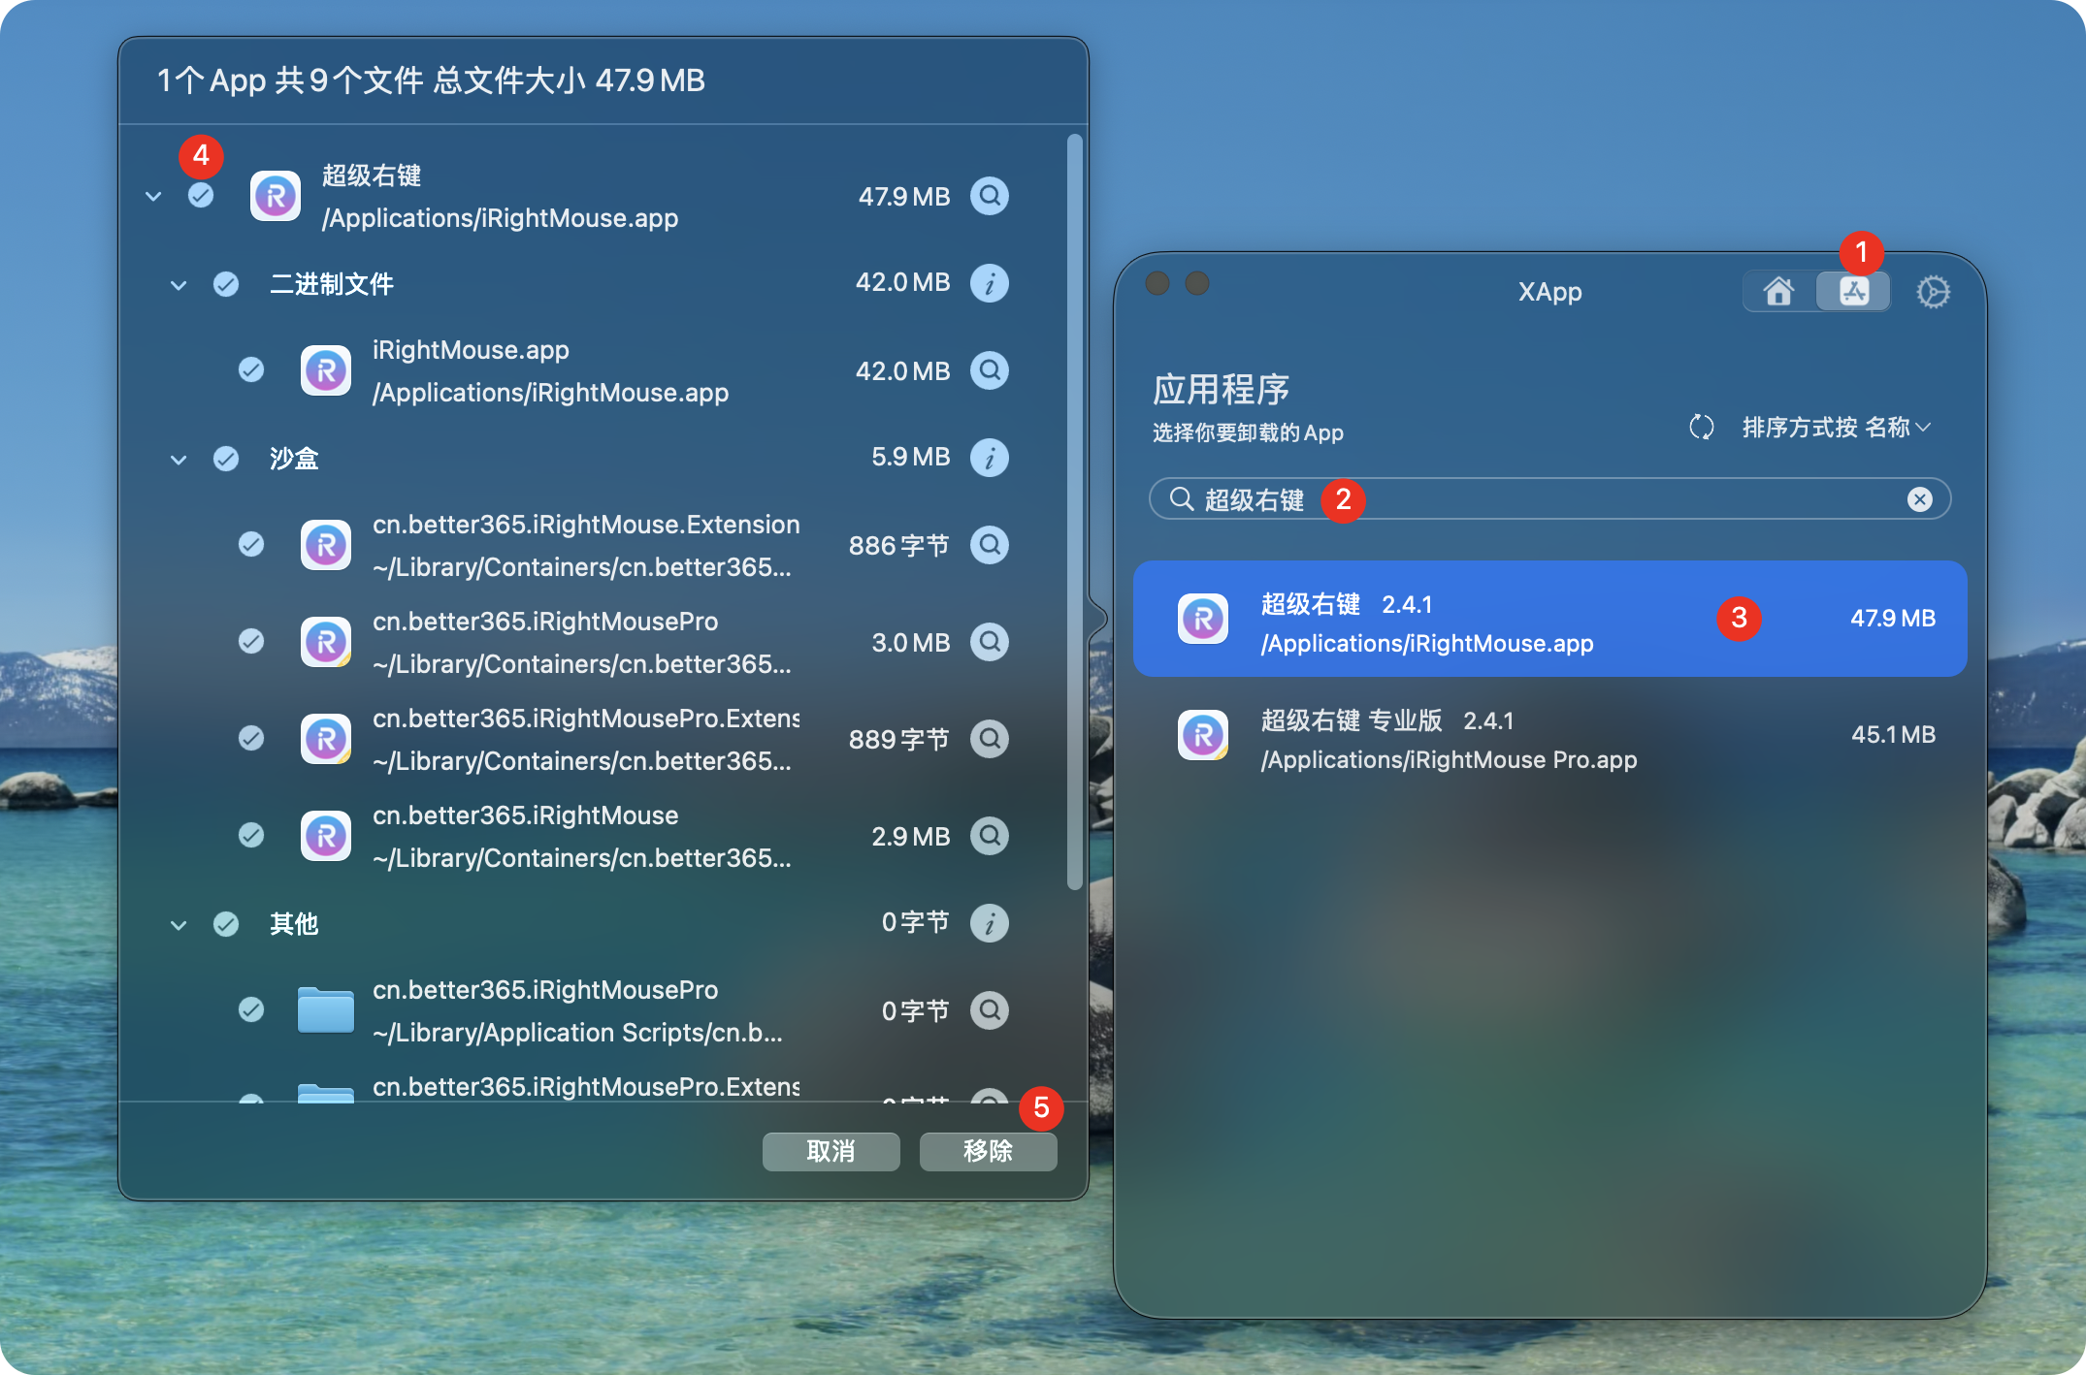
Task: Collapse the 二进制文件 section
Action: point(179,285)
